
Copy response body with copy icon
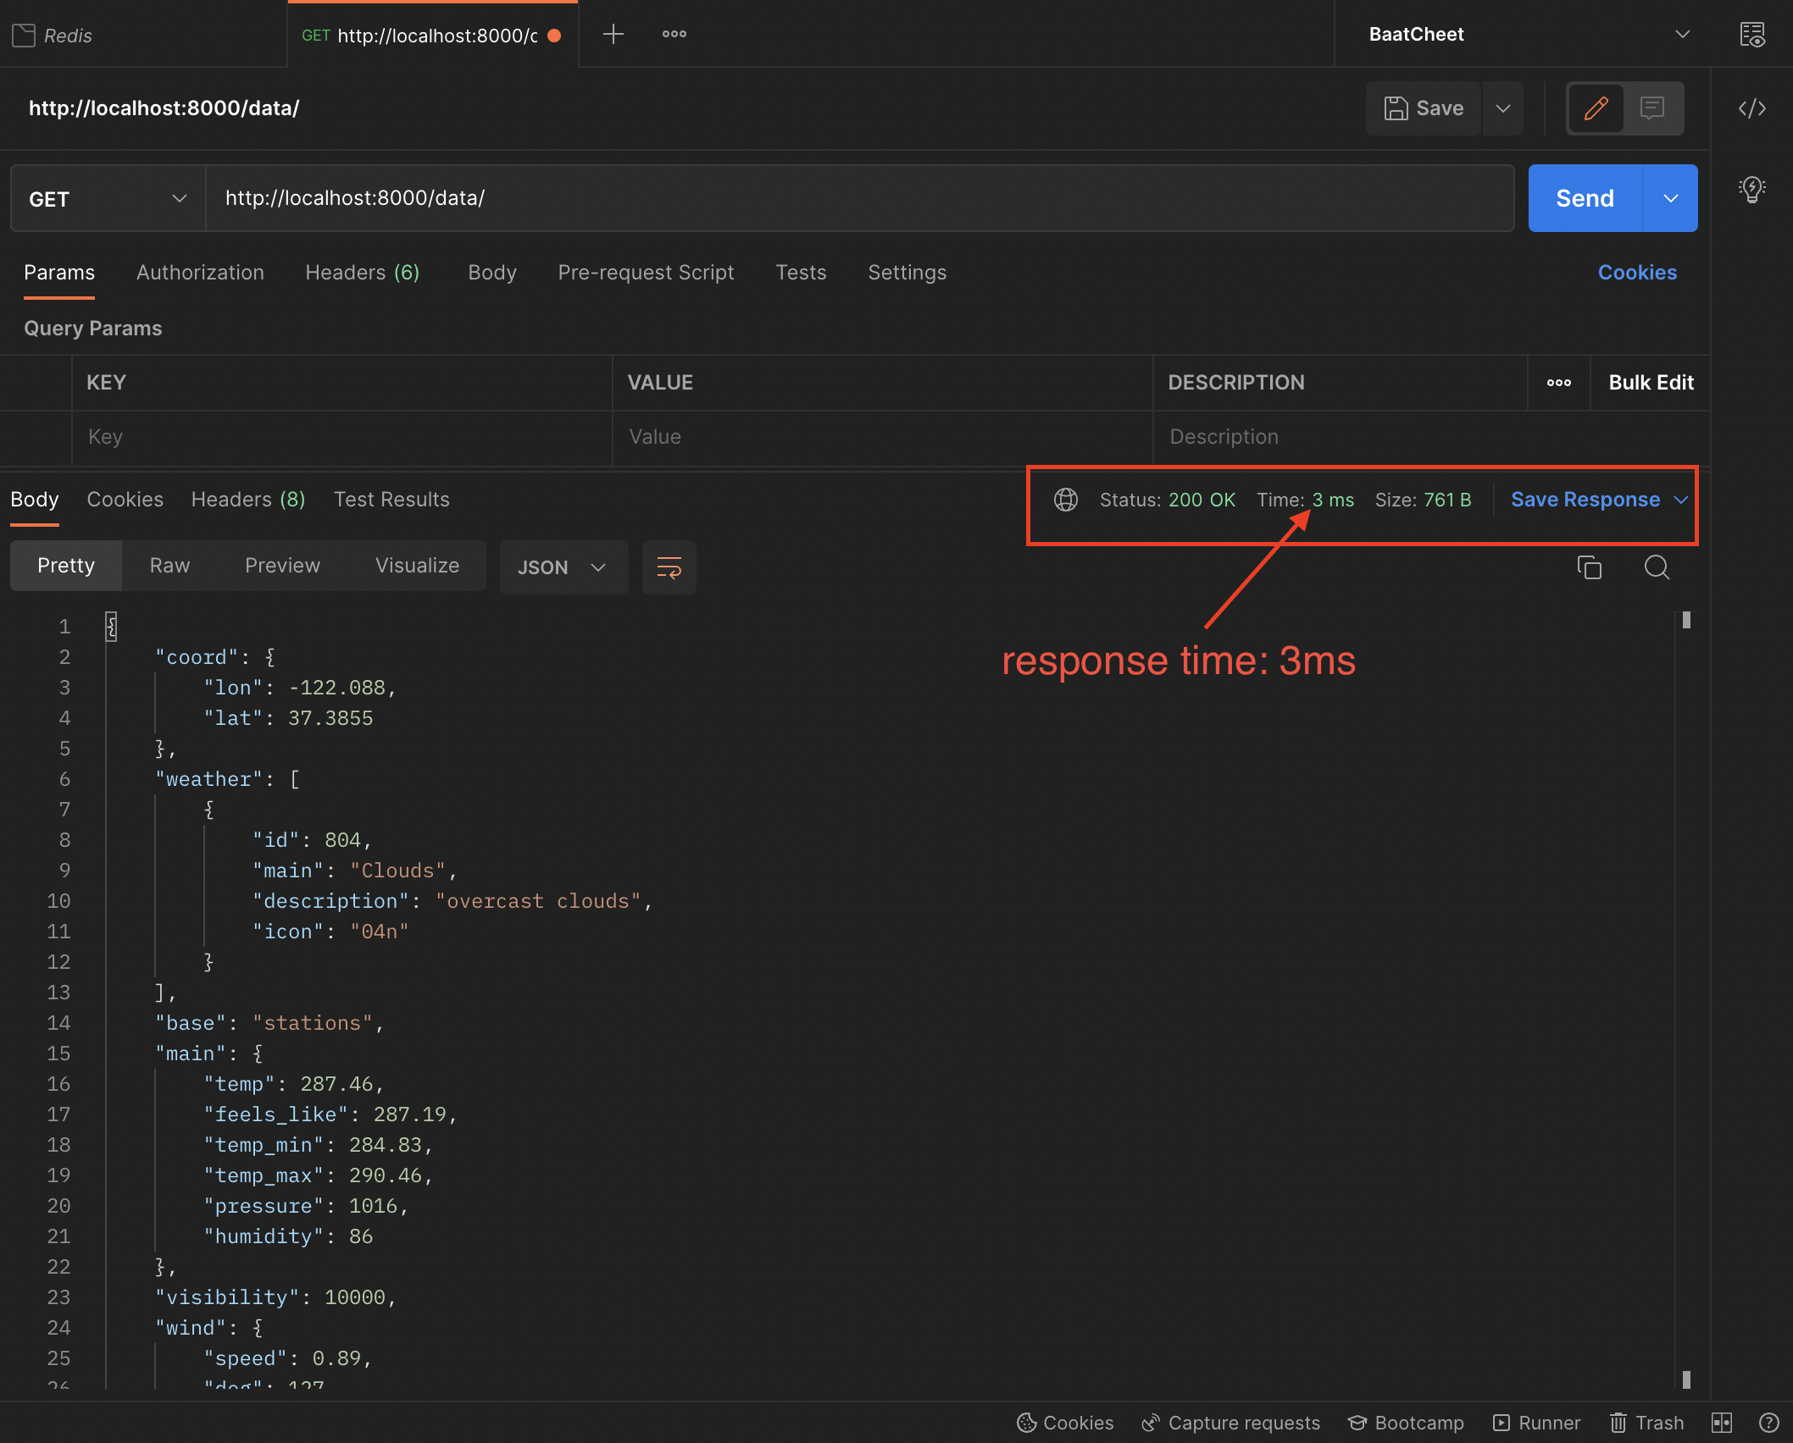click(1589, 567)
